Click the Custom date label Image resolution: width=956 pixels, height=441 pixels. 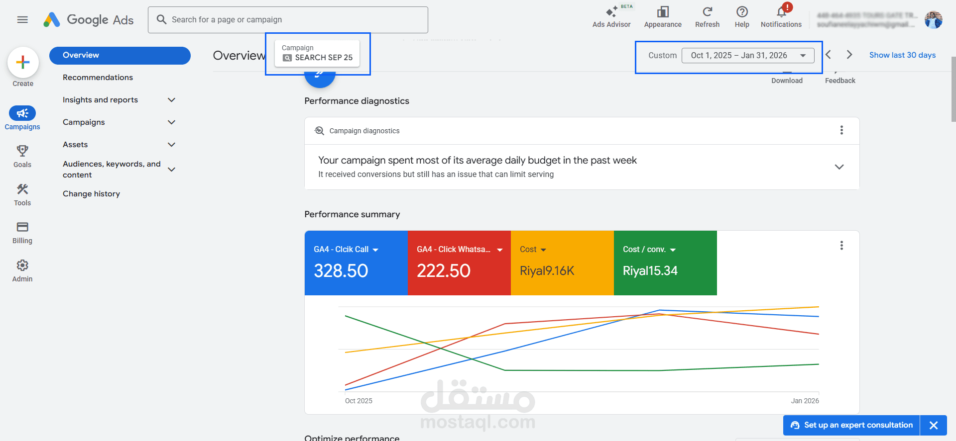coord(662,56)
